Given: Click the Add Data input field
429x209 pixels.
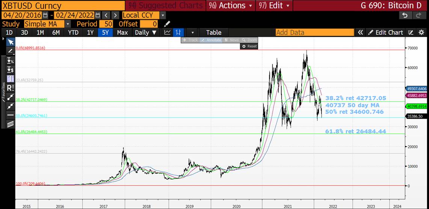Looking at the screenshot, I should (314, 33).
